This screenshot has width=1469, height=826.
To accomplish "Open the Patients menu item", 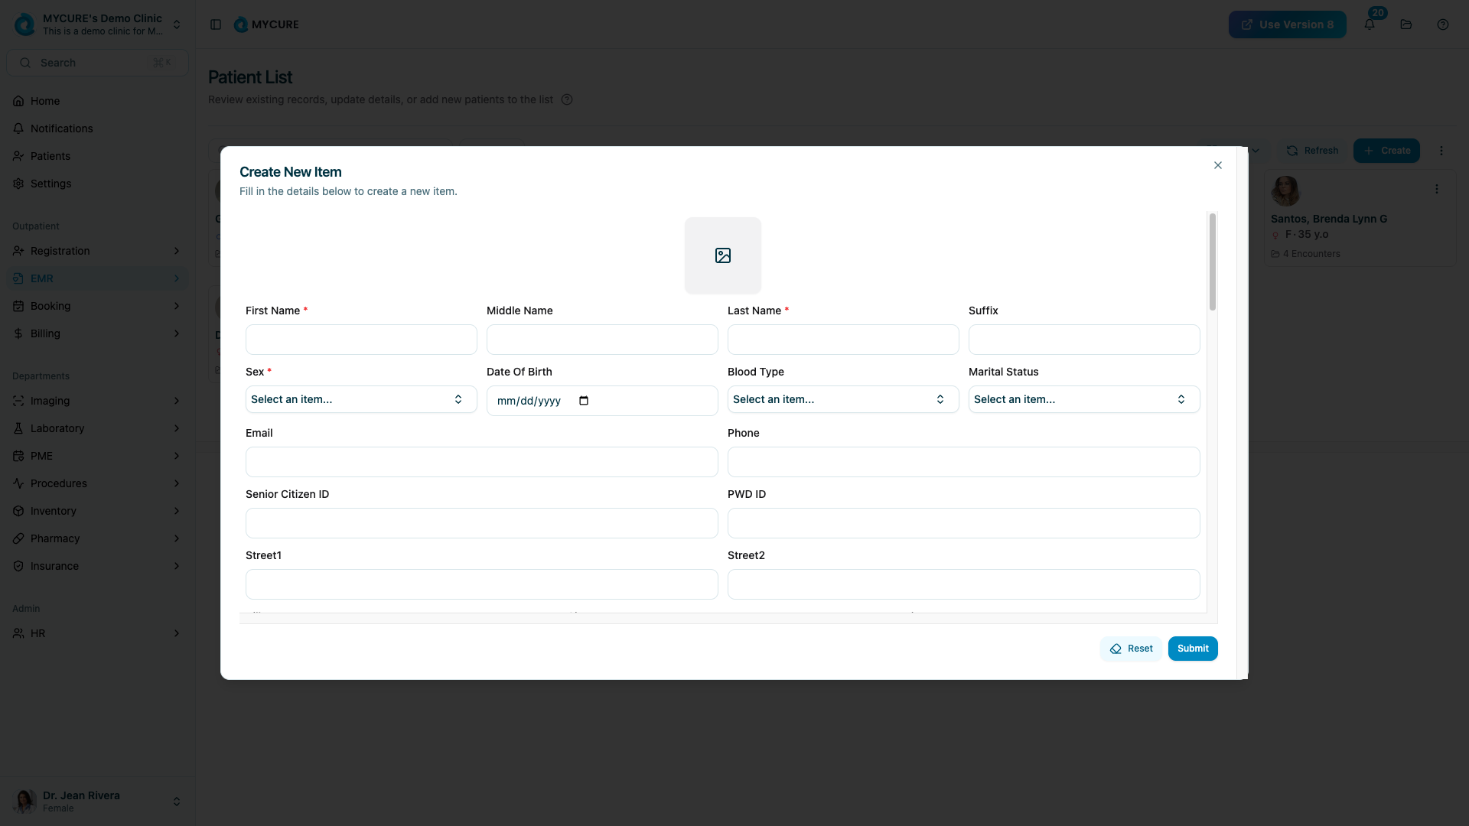I will tap(50, 156).
